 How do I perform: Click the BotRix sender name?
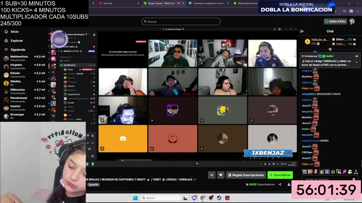329,56
